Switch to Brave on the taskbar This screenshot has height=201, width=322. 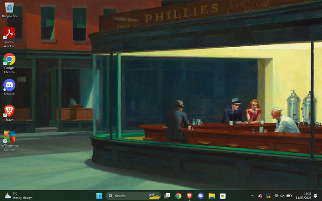click(189, 196)
